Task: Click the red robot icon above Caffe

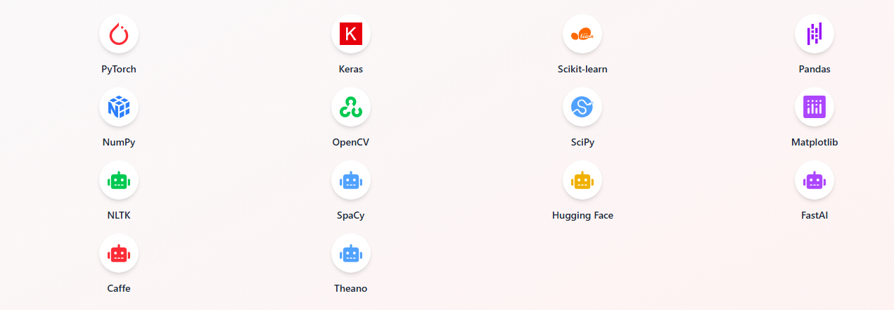Action: (119, 253)
